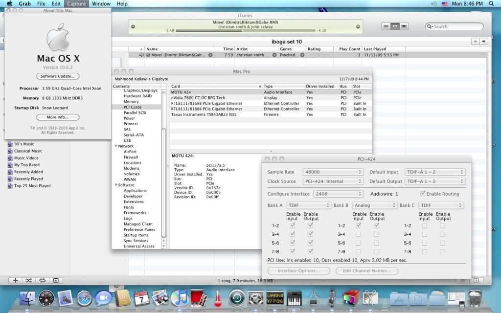Screen dimensions: 501x313
Task: Add a new playlist with plus button
Action: click(x=15, y=280)
